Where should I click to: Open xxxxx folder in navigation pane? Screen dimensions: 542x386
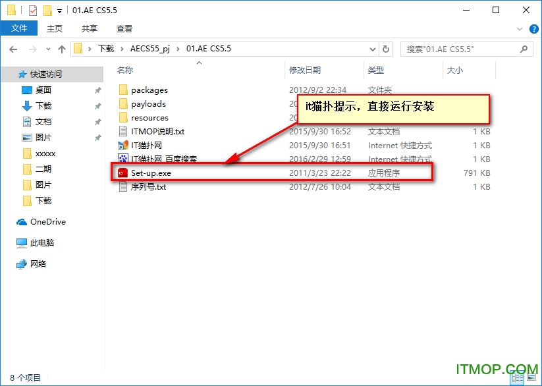(45, 153)
